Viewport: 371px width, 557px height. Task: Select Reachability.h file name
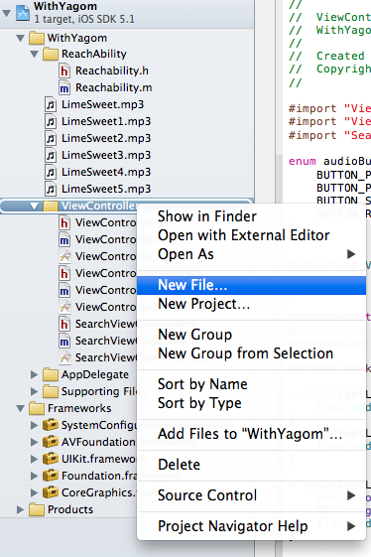pos(112,71)
